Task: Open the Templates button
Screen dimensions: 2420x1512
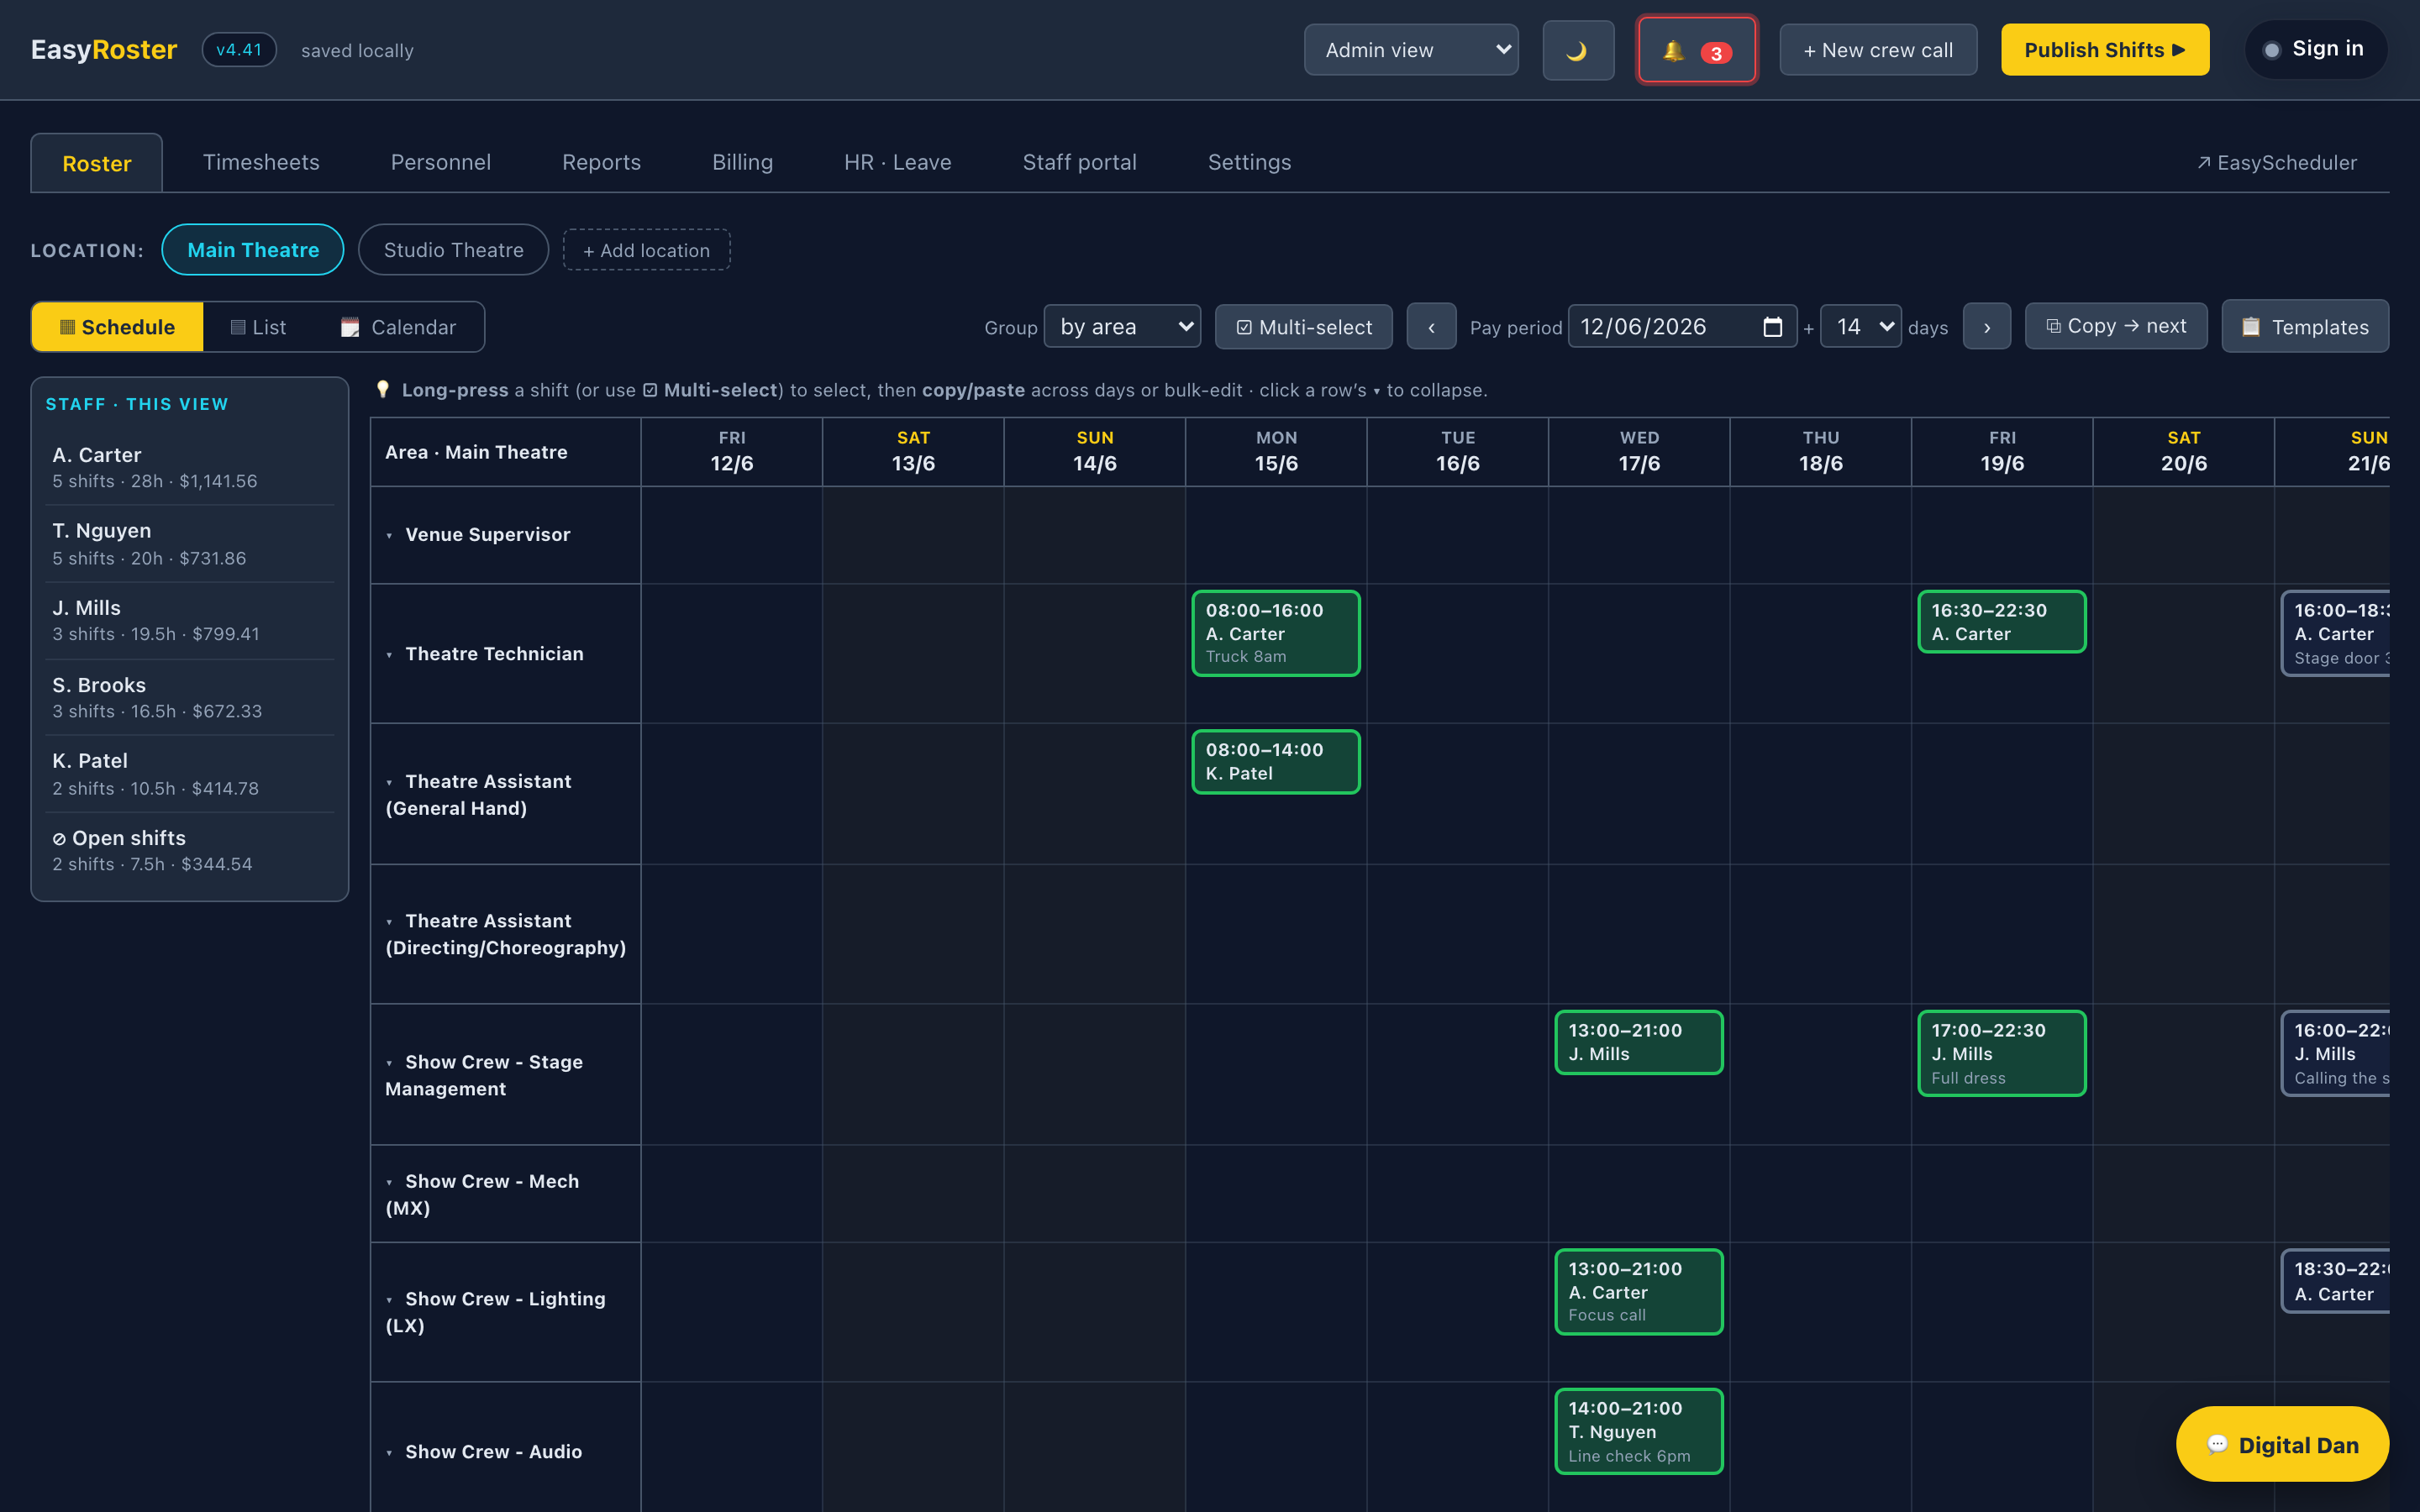Action: pyautogui.click(x=2304, y=327)
